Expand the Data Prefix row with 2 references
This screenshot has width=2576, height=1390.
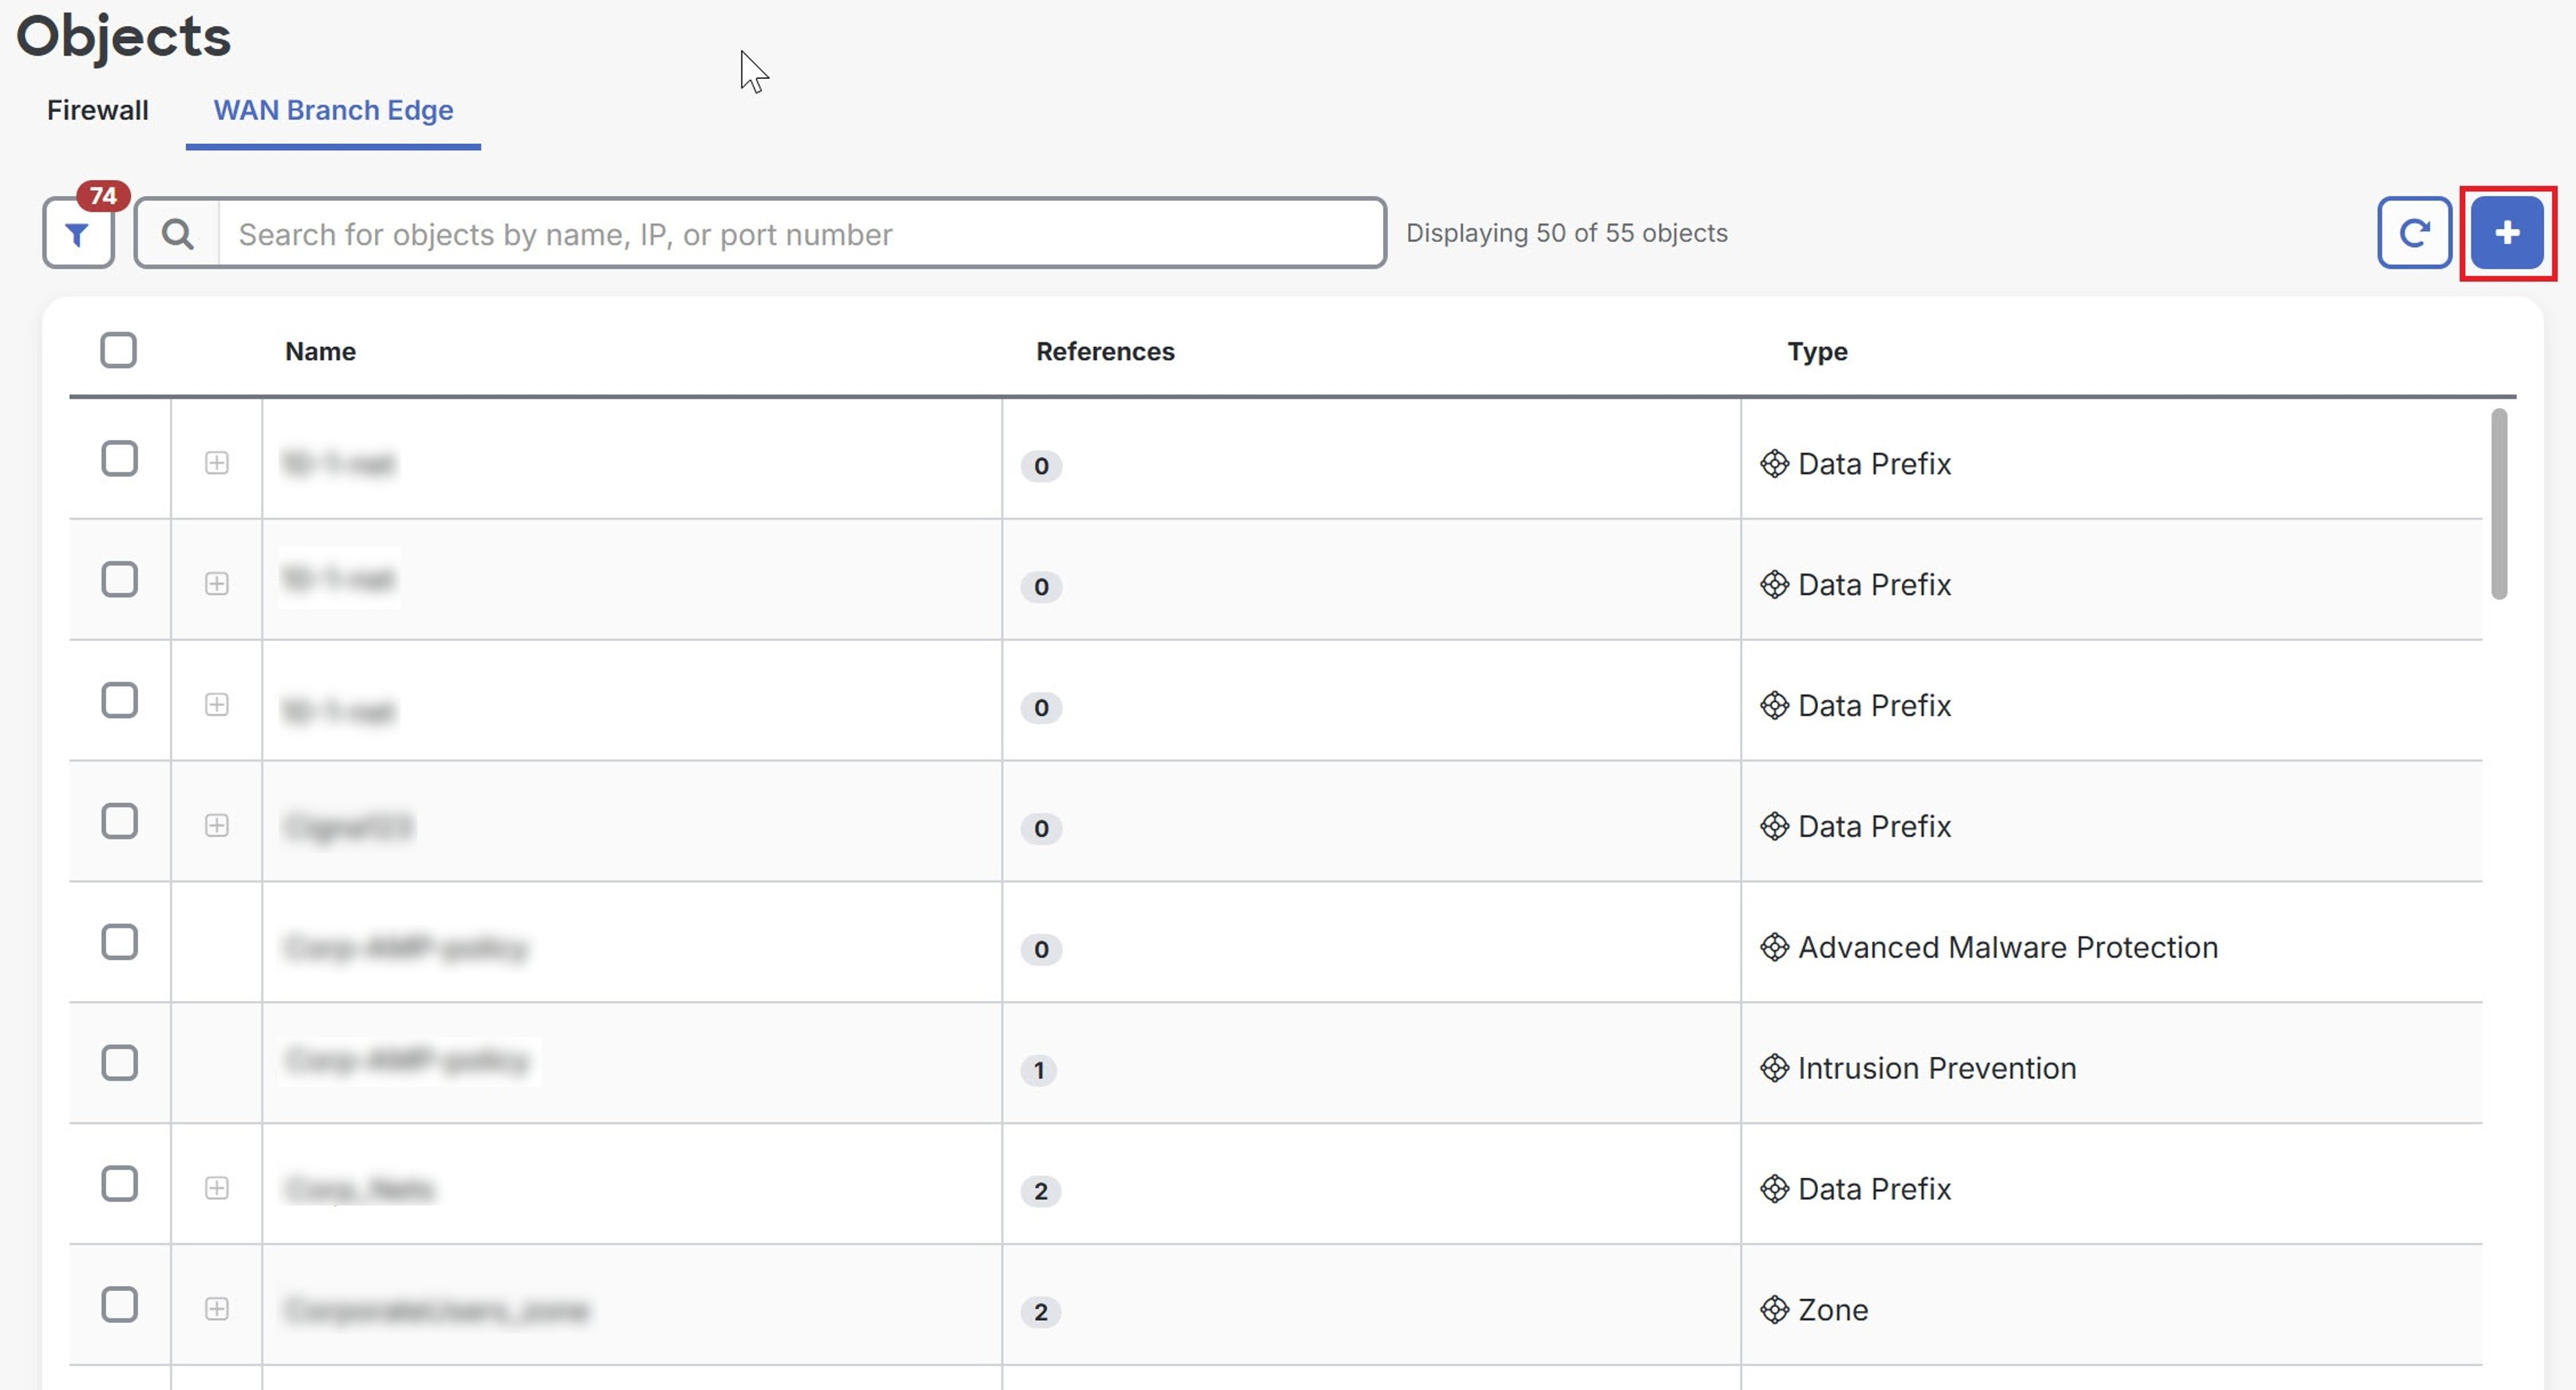tap(217, 1188)
